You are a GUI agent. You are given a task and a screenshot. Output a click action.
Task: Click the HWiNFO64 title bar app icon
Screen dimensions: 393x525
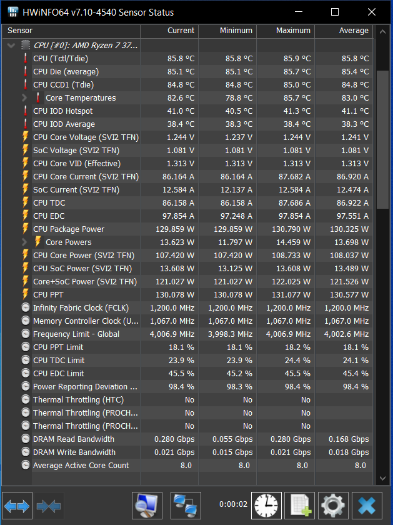click(x=12, y=12)
